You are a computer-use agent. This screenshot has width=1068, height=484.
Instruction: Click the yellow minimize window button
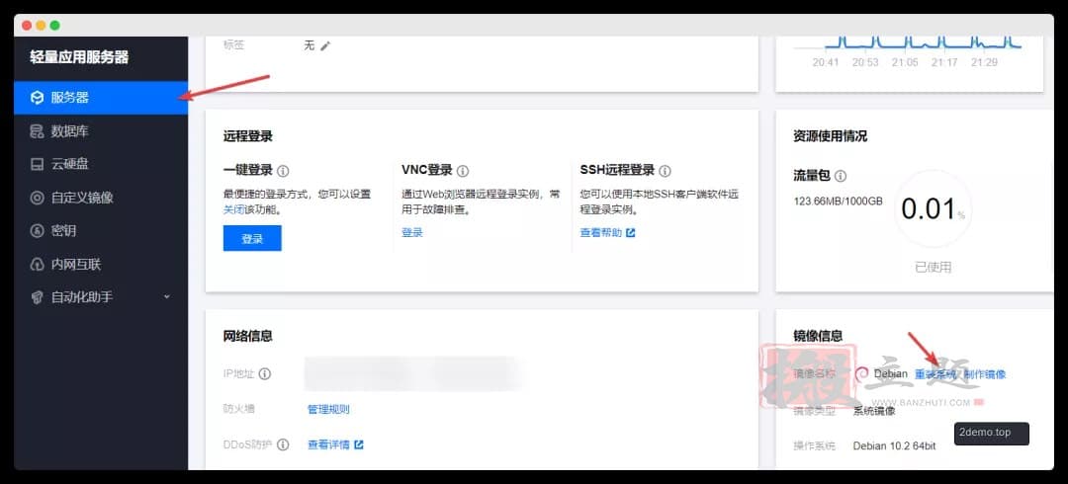pos(41,25)
